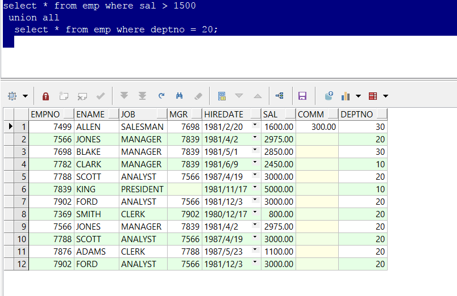The height and width of the screenshot is (296, 457).
Task: Click the binoculars find icon
Action: [x=180, y=96]
